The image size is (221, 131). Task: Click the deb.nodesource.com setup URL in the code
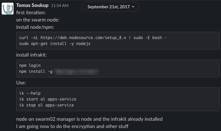point(83,38)
